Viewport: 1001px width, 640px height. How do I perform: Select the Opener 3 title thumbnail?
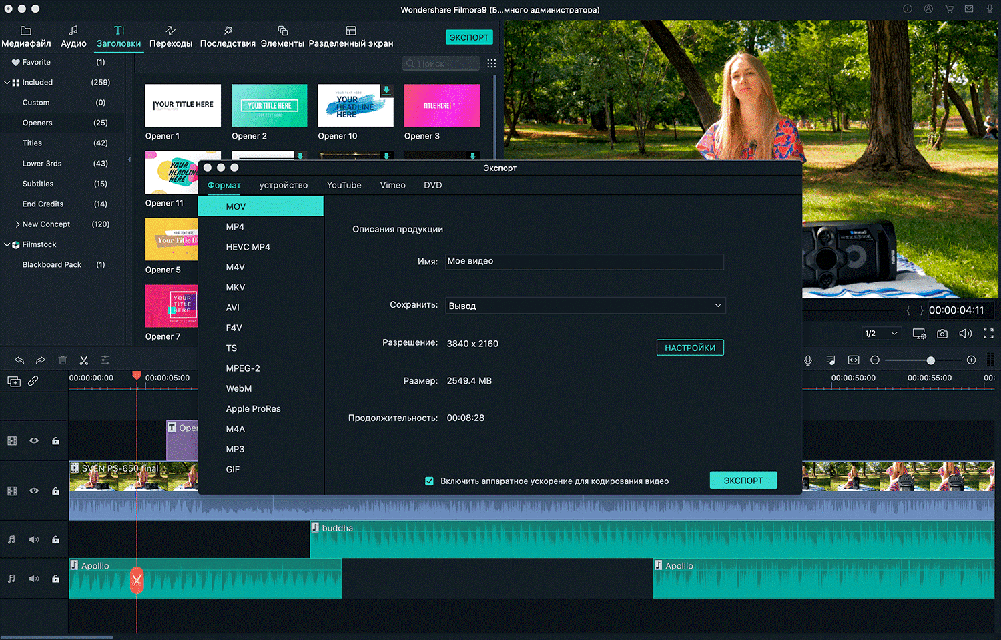pyautogui.click(x=442, y=105)
